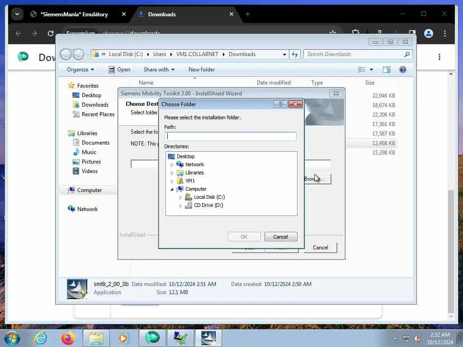Viewport: 463px width, 347px height.
Task: Open the browser three-dot menu
Action: pyautogui.click(x=445, y=33)
